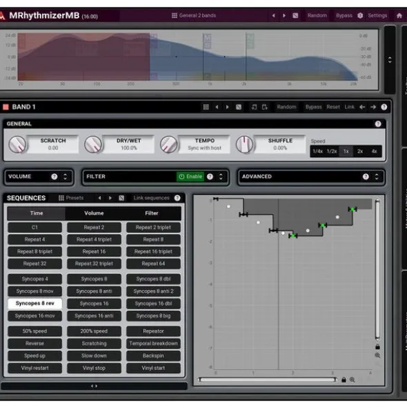Click top bar Random button
The image size is (407, 408).
317,16
